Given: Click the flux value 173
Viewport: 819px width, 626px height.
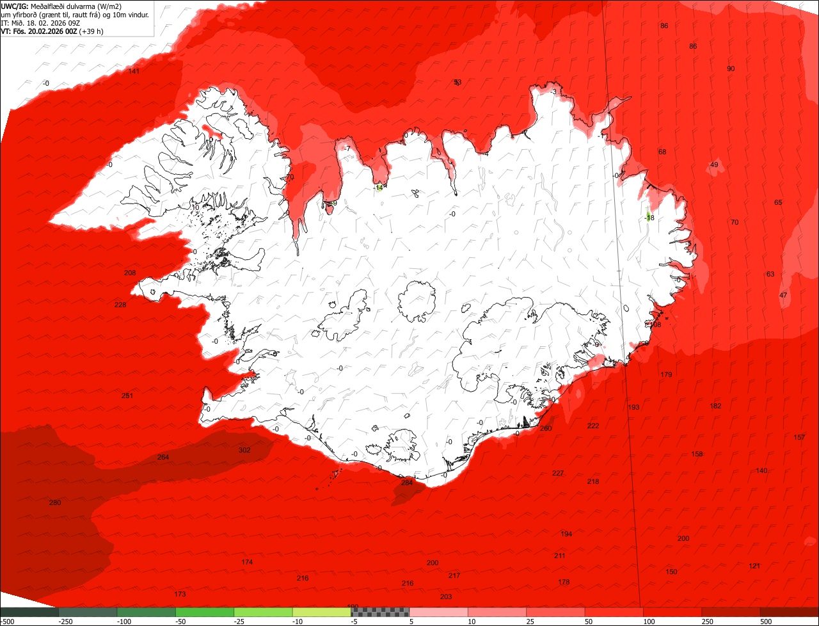Looking at the screenshot, I should click(x=180, y=594).
